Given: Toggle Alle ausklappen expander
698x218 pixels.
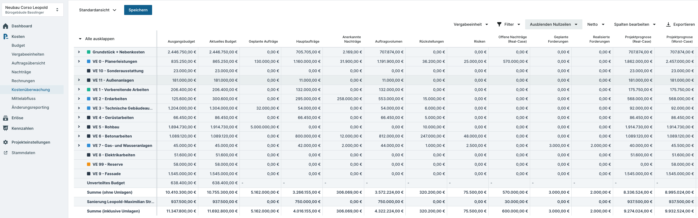Looking at the screenshot, I should 80,39.
